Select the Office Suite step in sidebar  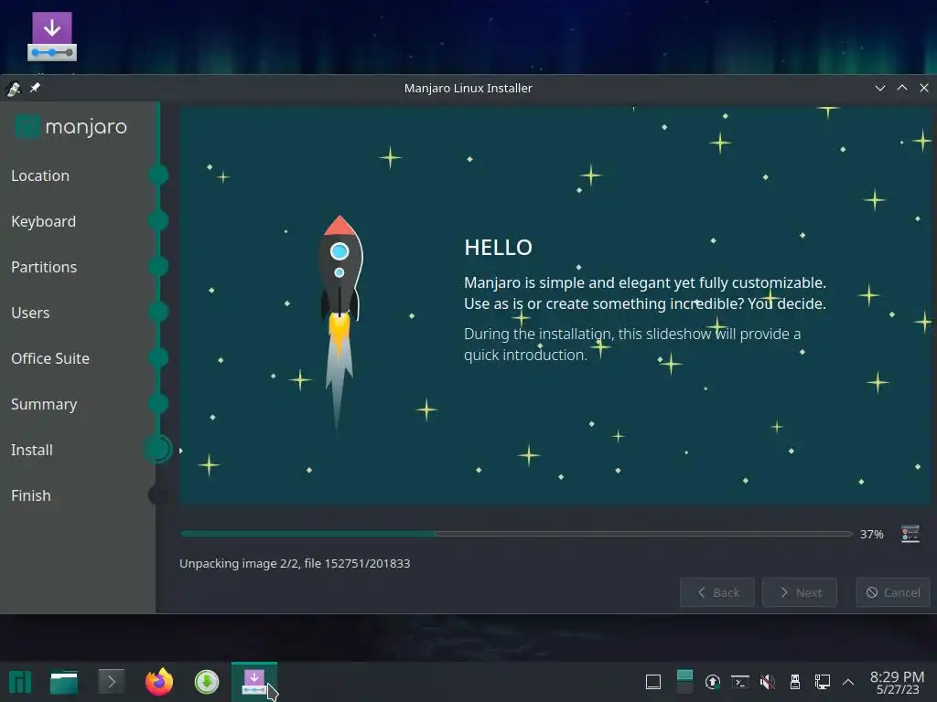pos(50,358)
